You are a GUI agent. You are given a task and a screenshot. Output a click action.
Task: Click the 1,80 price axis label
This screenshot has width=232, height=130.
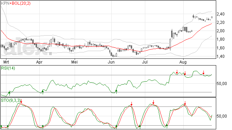[x=221, y=40]
